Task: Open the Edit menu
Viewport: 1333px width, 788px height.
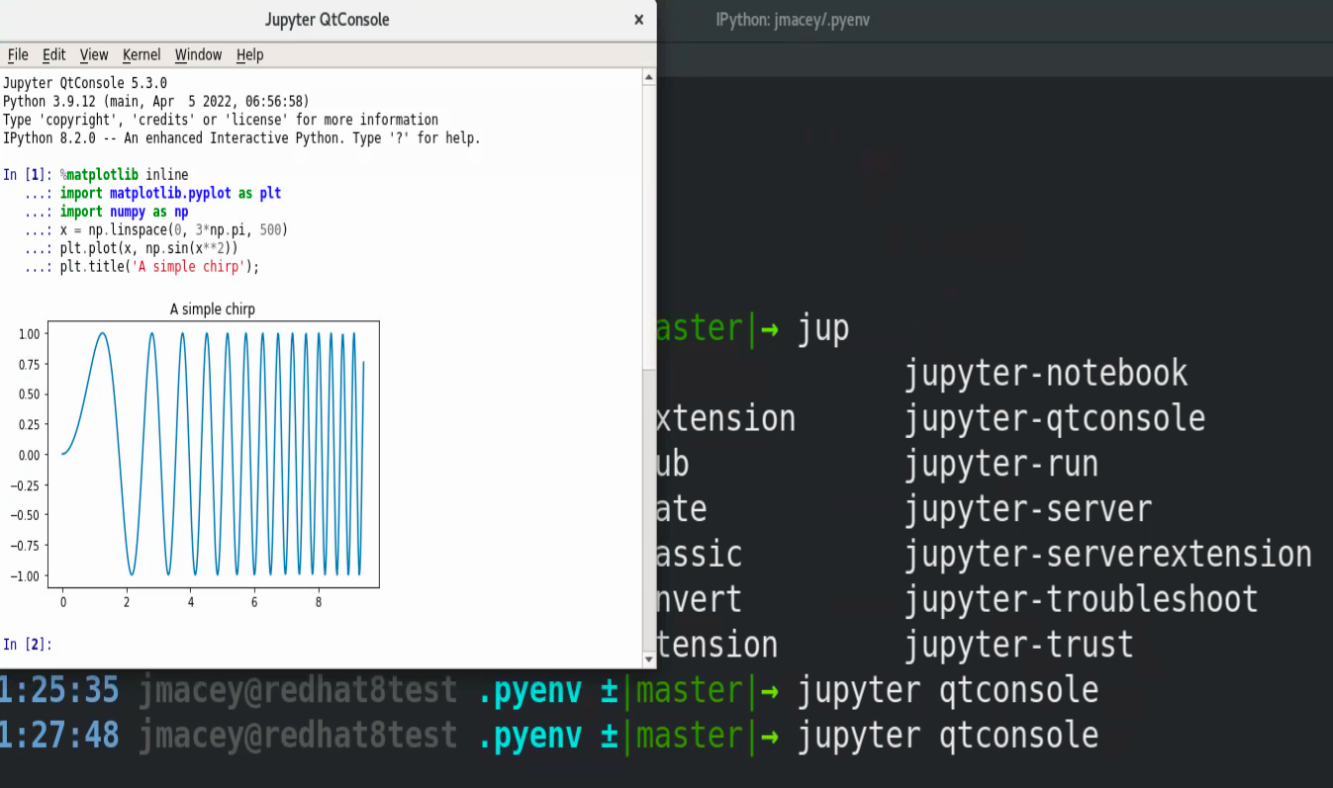Action: [53, 54]
